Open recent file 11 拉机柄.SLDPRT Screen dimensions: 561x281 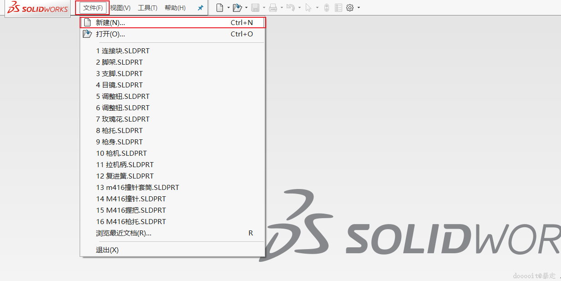point(172,164)
